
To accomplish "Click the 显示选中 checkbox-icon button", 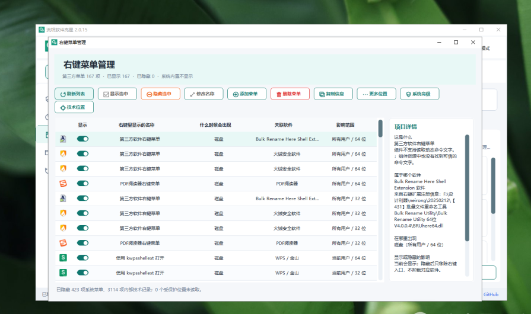I will 117,94.
